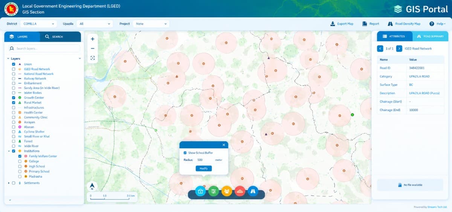Screen dimensions: 452x212
Task: Open the District COMILLA dropdown
Action: pos(39,24)
